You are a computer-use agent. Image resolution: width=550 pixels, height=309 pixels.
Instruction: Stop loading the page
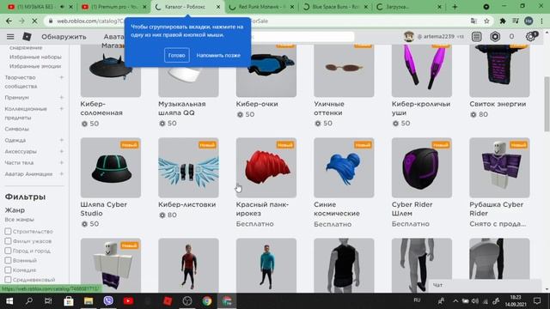coord(34,21)
